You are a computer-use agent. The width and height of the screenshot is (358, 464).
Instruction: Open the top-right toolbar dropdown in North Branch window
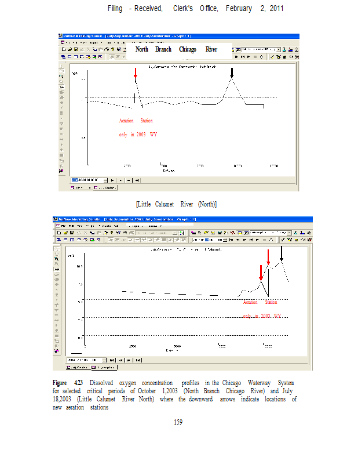(x=279, y=50)
